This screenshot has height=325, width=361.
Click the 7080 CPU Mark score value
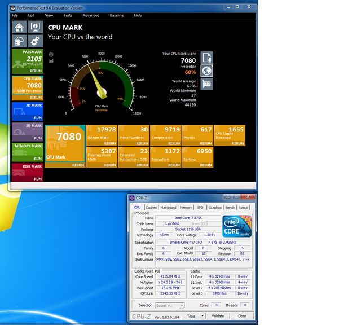(x=188, y=60)
